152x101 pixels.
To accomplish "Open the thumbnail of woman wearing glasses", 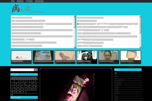I will coord(109,57).
